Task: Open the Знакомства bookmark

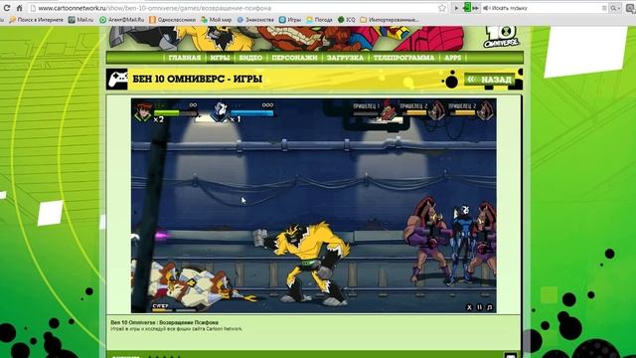Action: pos(255,20)
